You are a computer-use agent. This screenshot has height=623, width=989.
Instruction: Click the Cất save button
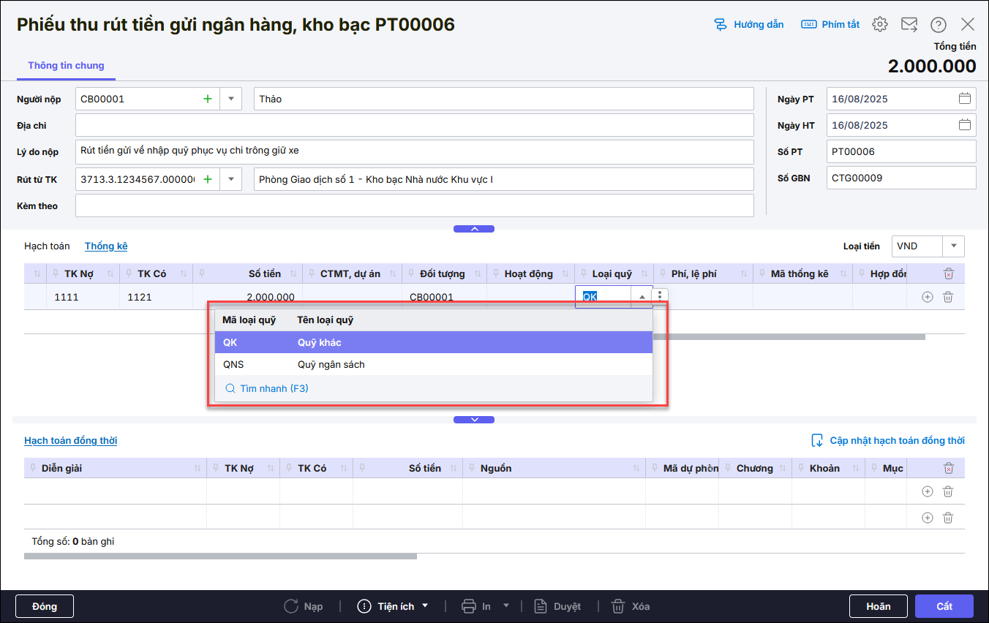tap(944, 606)
